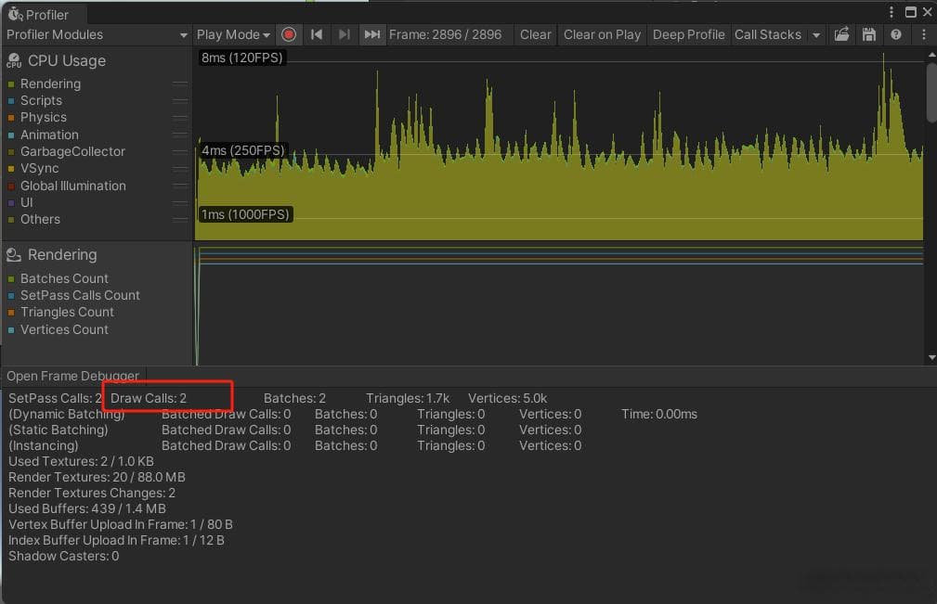This screenshot has height=604, width=937.
Task: Toggle the Batches Count series color box
Action: [11, 278]
